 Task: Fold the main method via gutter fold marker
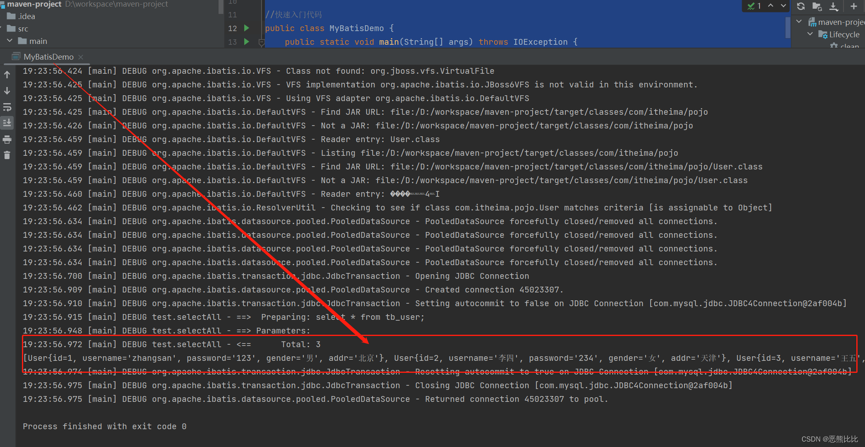click(x=262, y=42)
